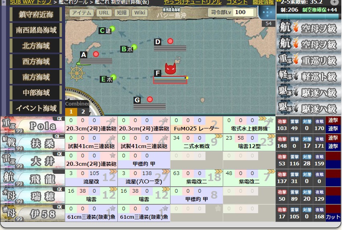This screenshot has height=230, width=343.
Task: Open the コメント link in header
Action: (237, 2)
